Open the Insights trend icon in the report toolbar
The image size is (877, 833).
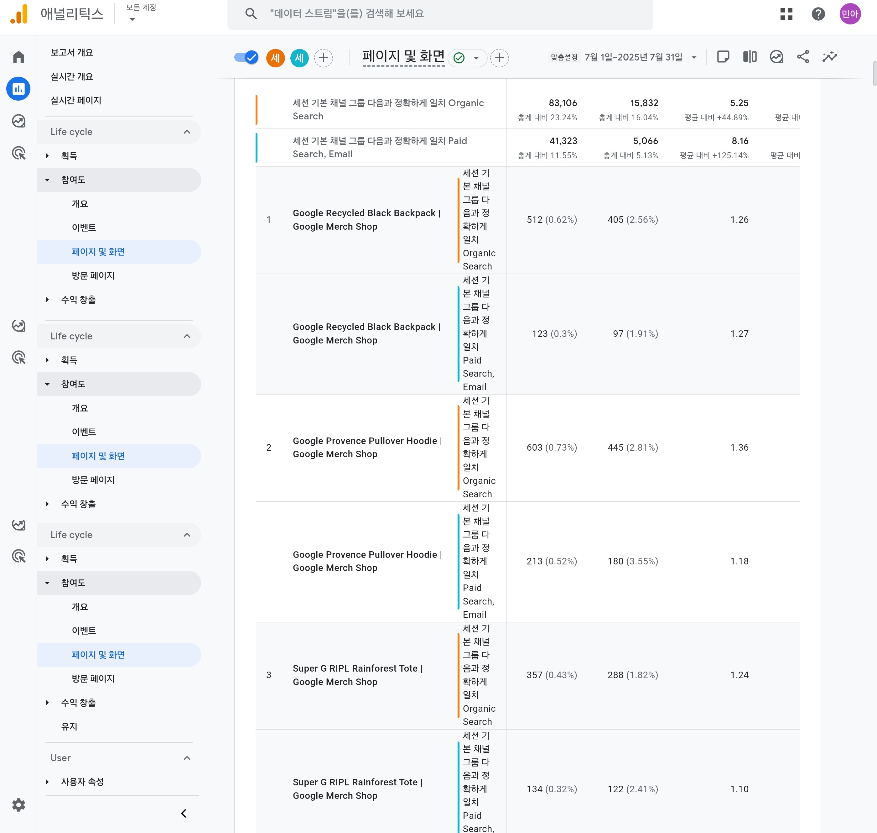click(776, 57)
